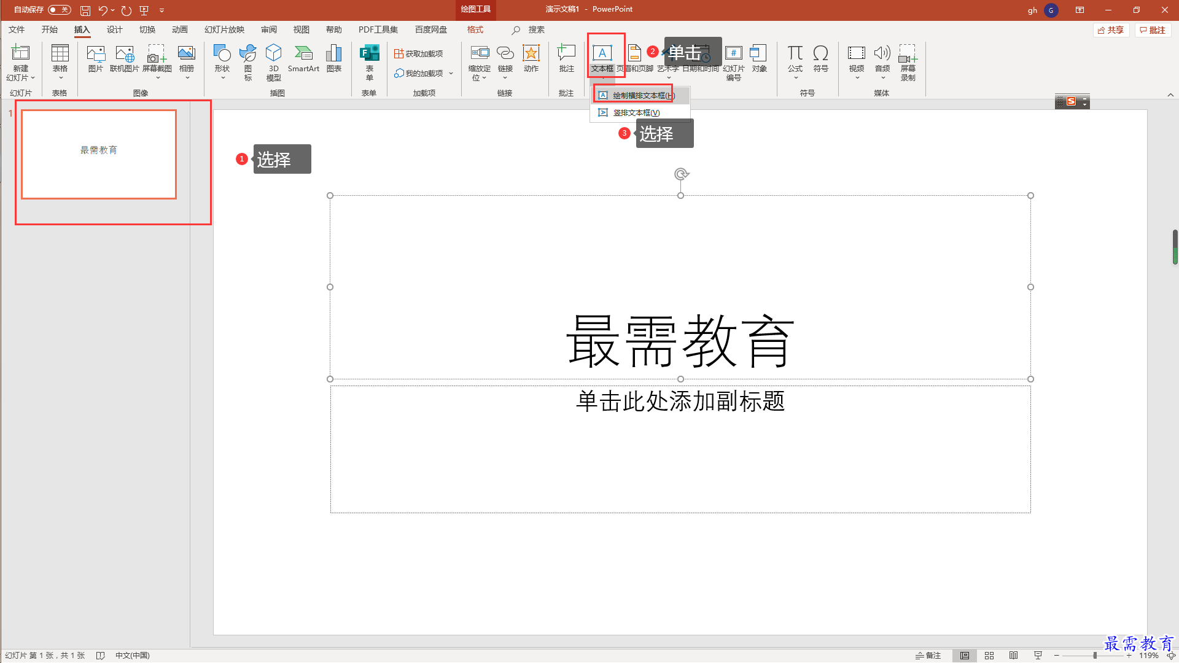Click the Redo button in title bar

coord(126,10)
